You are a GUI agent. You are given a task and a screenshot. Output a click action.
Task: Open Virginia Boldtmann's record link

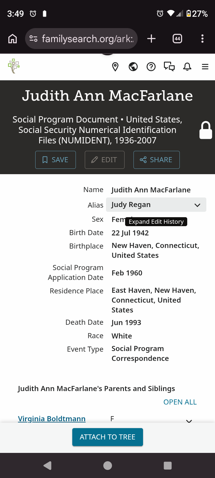pos(52,419)
